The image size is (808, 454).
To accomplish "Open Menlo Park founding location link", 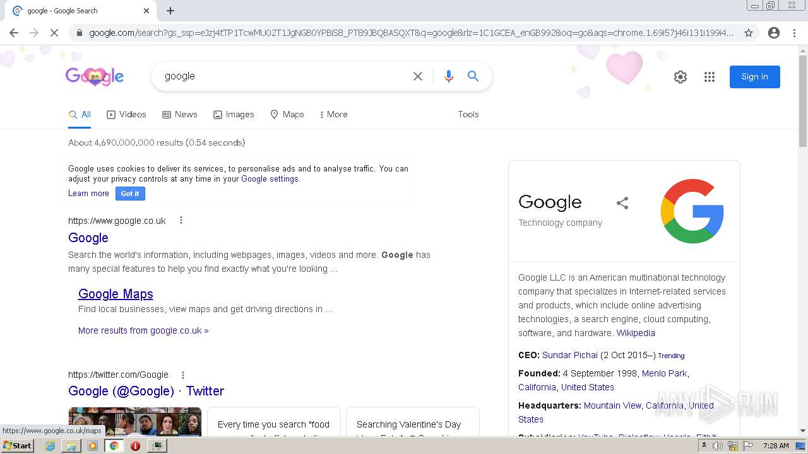I will (x=664, y=373).
